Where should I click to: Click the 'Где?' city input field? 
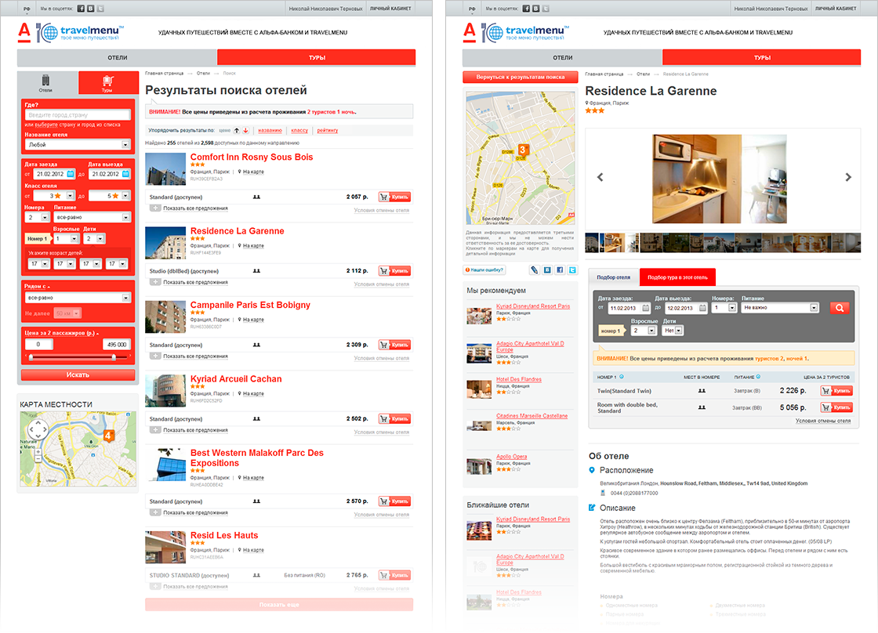[x=78, y=114]
